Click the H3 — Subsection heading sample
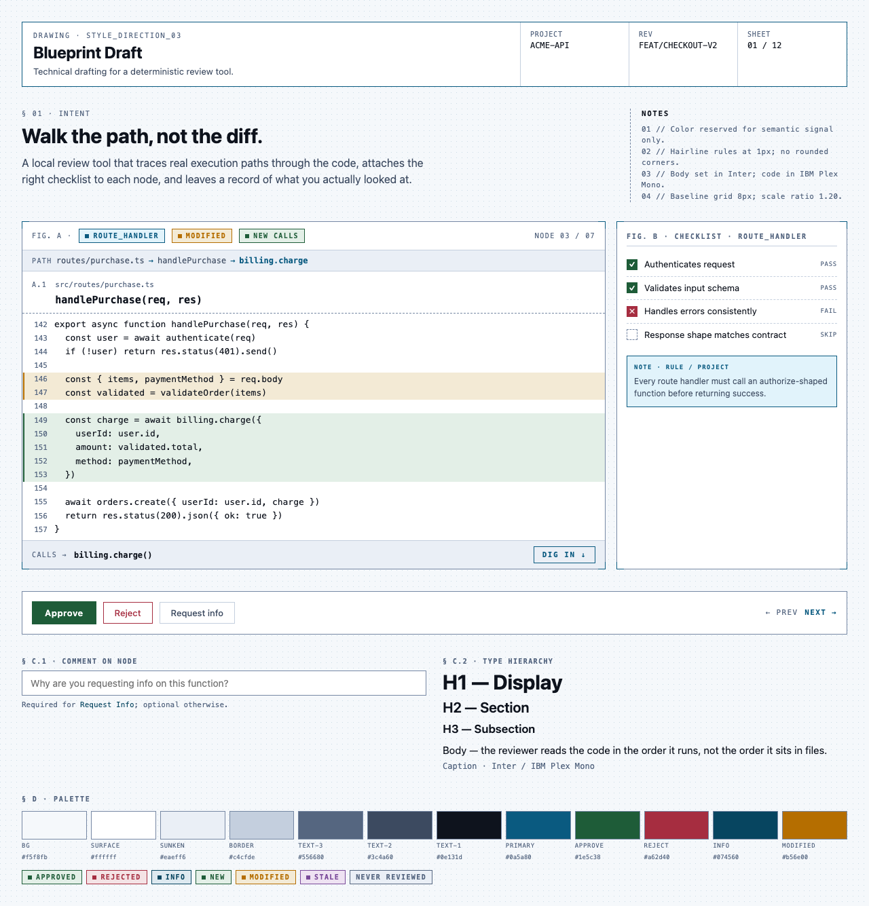869x906 pixels. tap(489, 729)
